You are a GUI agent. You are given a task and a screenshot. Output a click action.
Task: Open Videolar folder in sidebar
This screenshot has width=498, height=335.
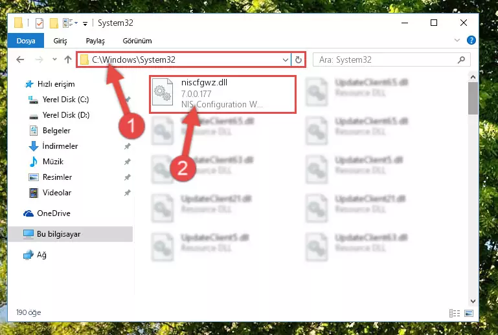56,193
